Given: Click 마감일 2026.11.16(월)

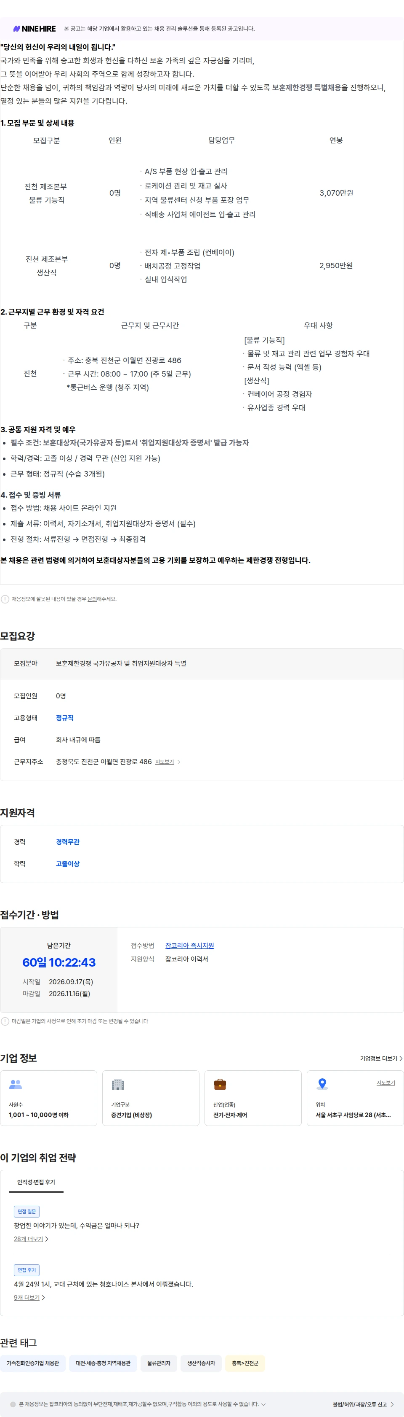Looking at the screenshot, I should coord(56,994).
